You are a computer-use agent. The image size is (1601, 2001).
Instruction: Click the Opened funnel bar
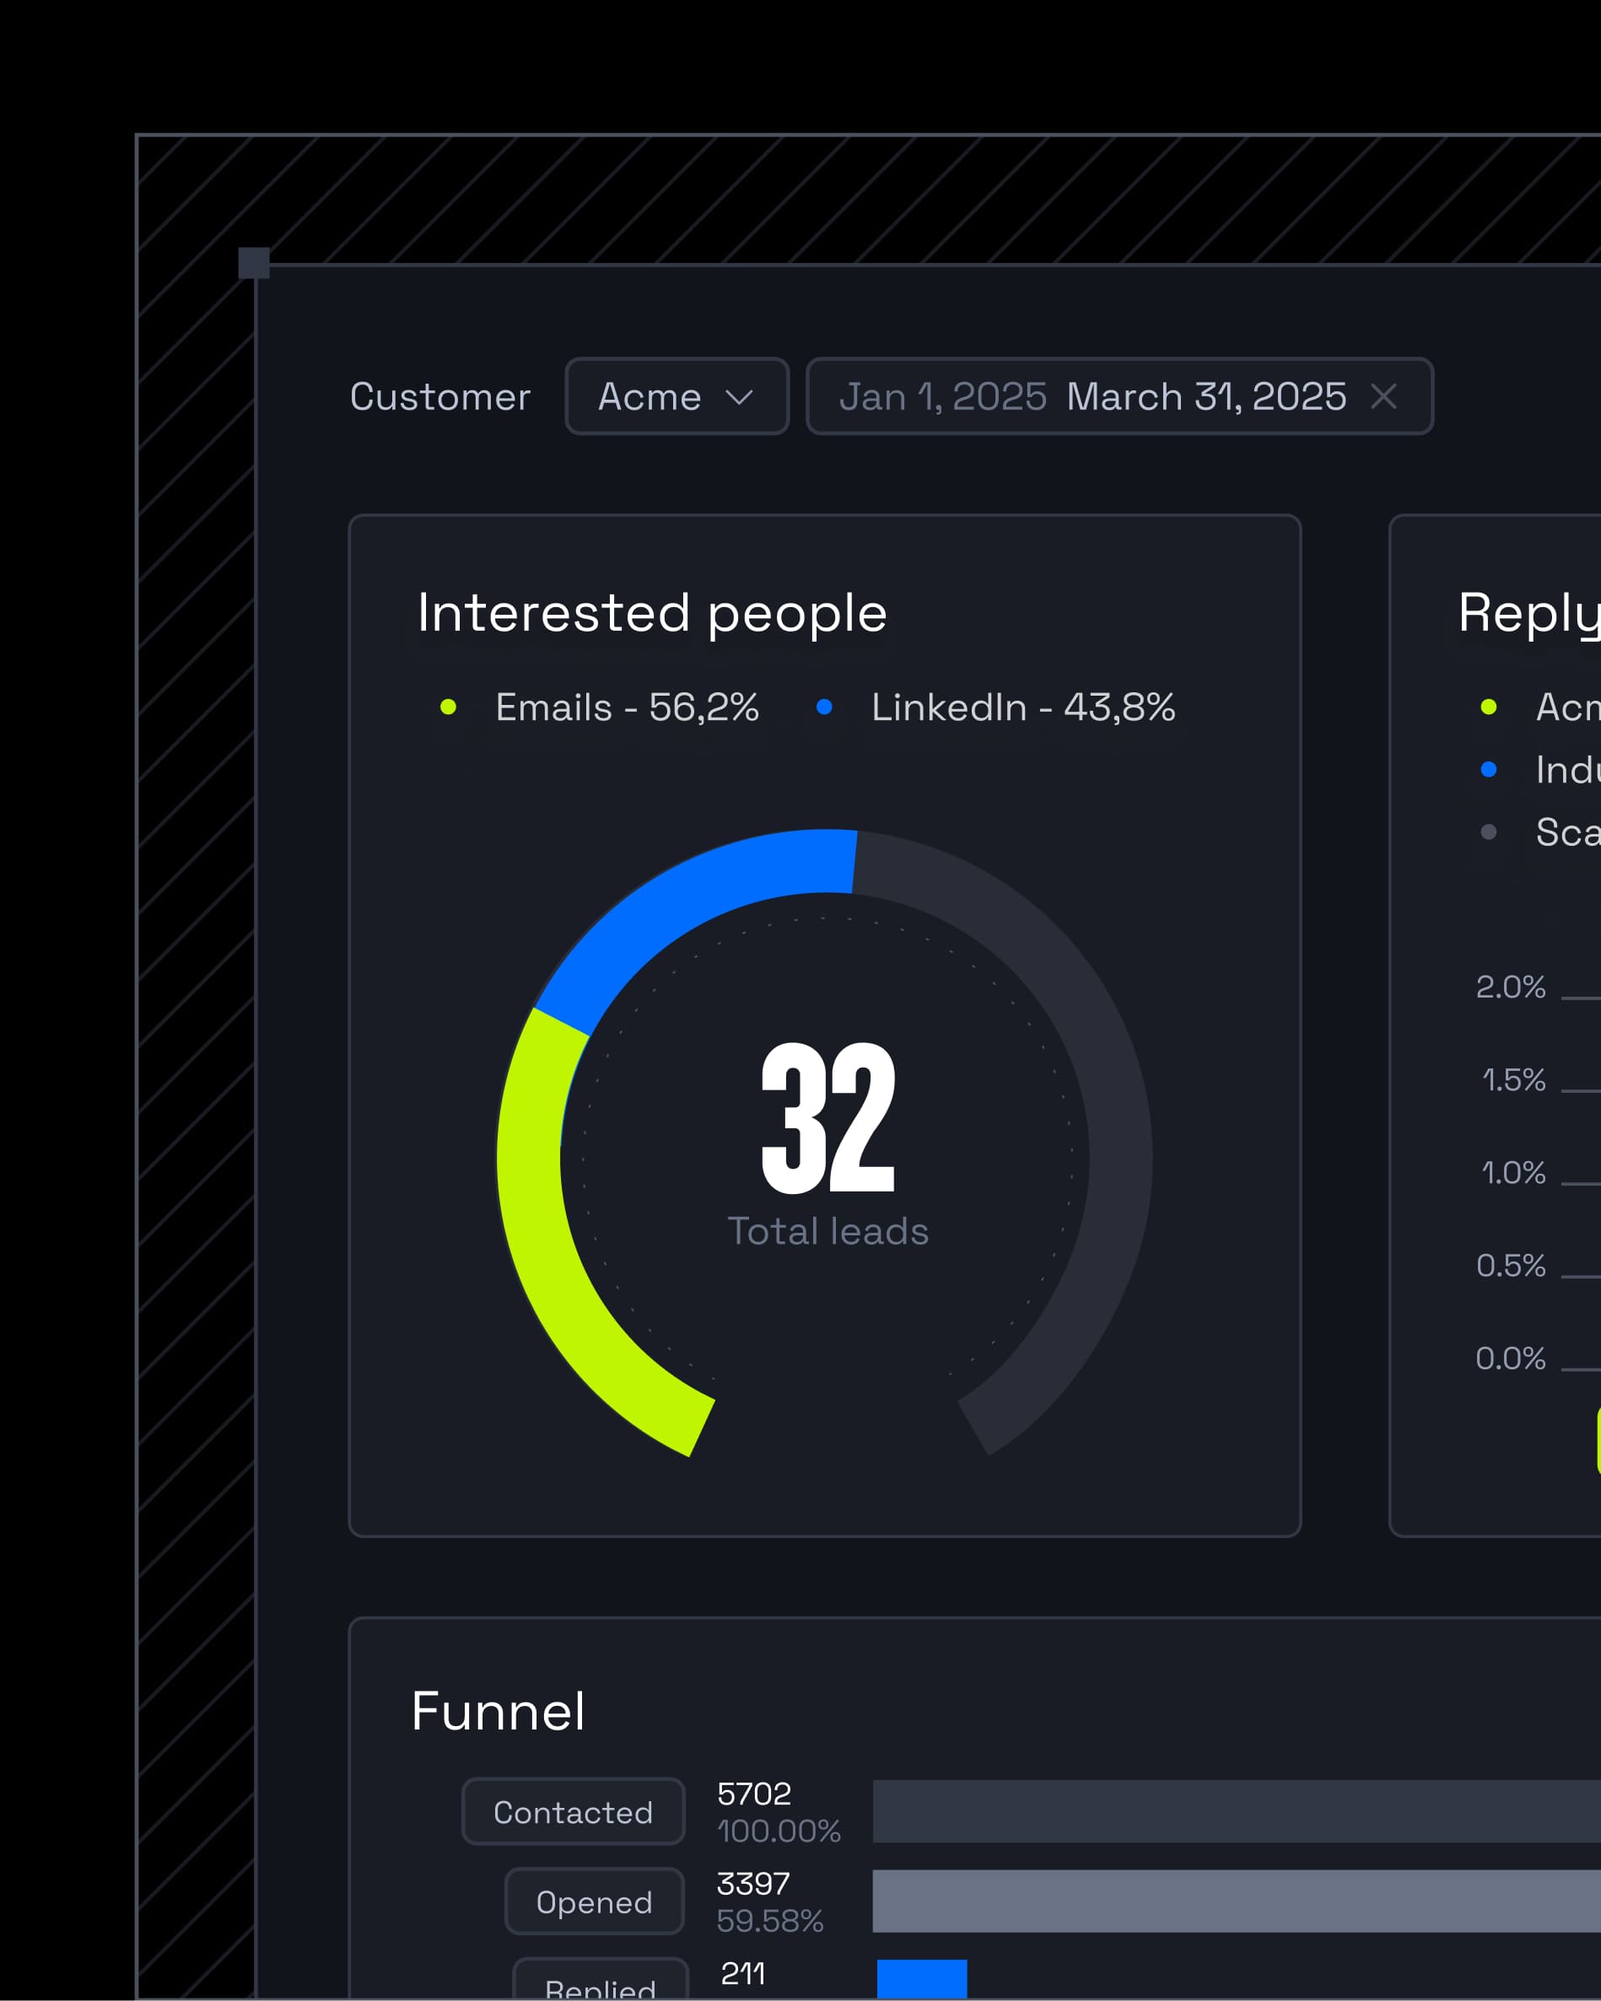[1236, 1901]
